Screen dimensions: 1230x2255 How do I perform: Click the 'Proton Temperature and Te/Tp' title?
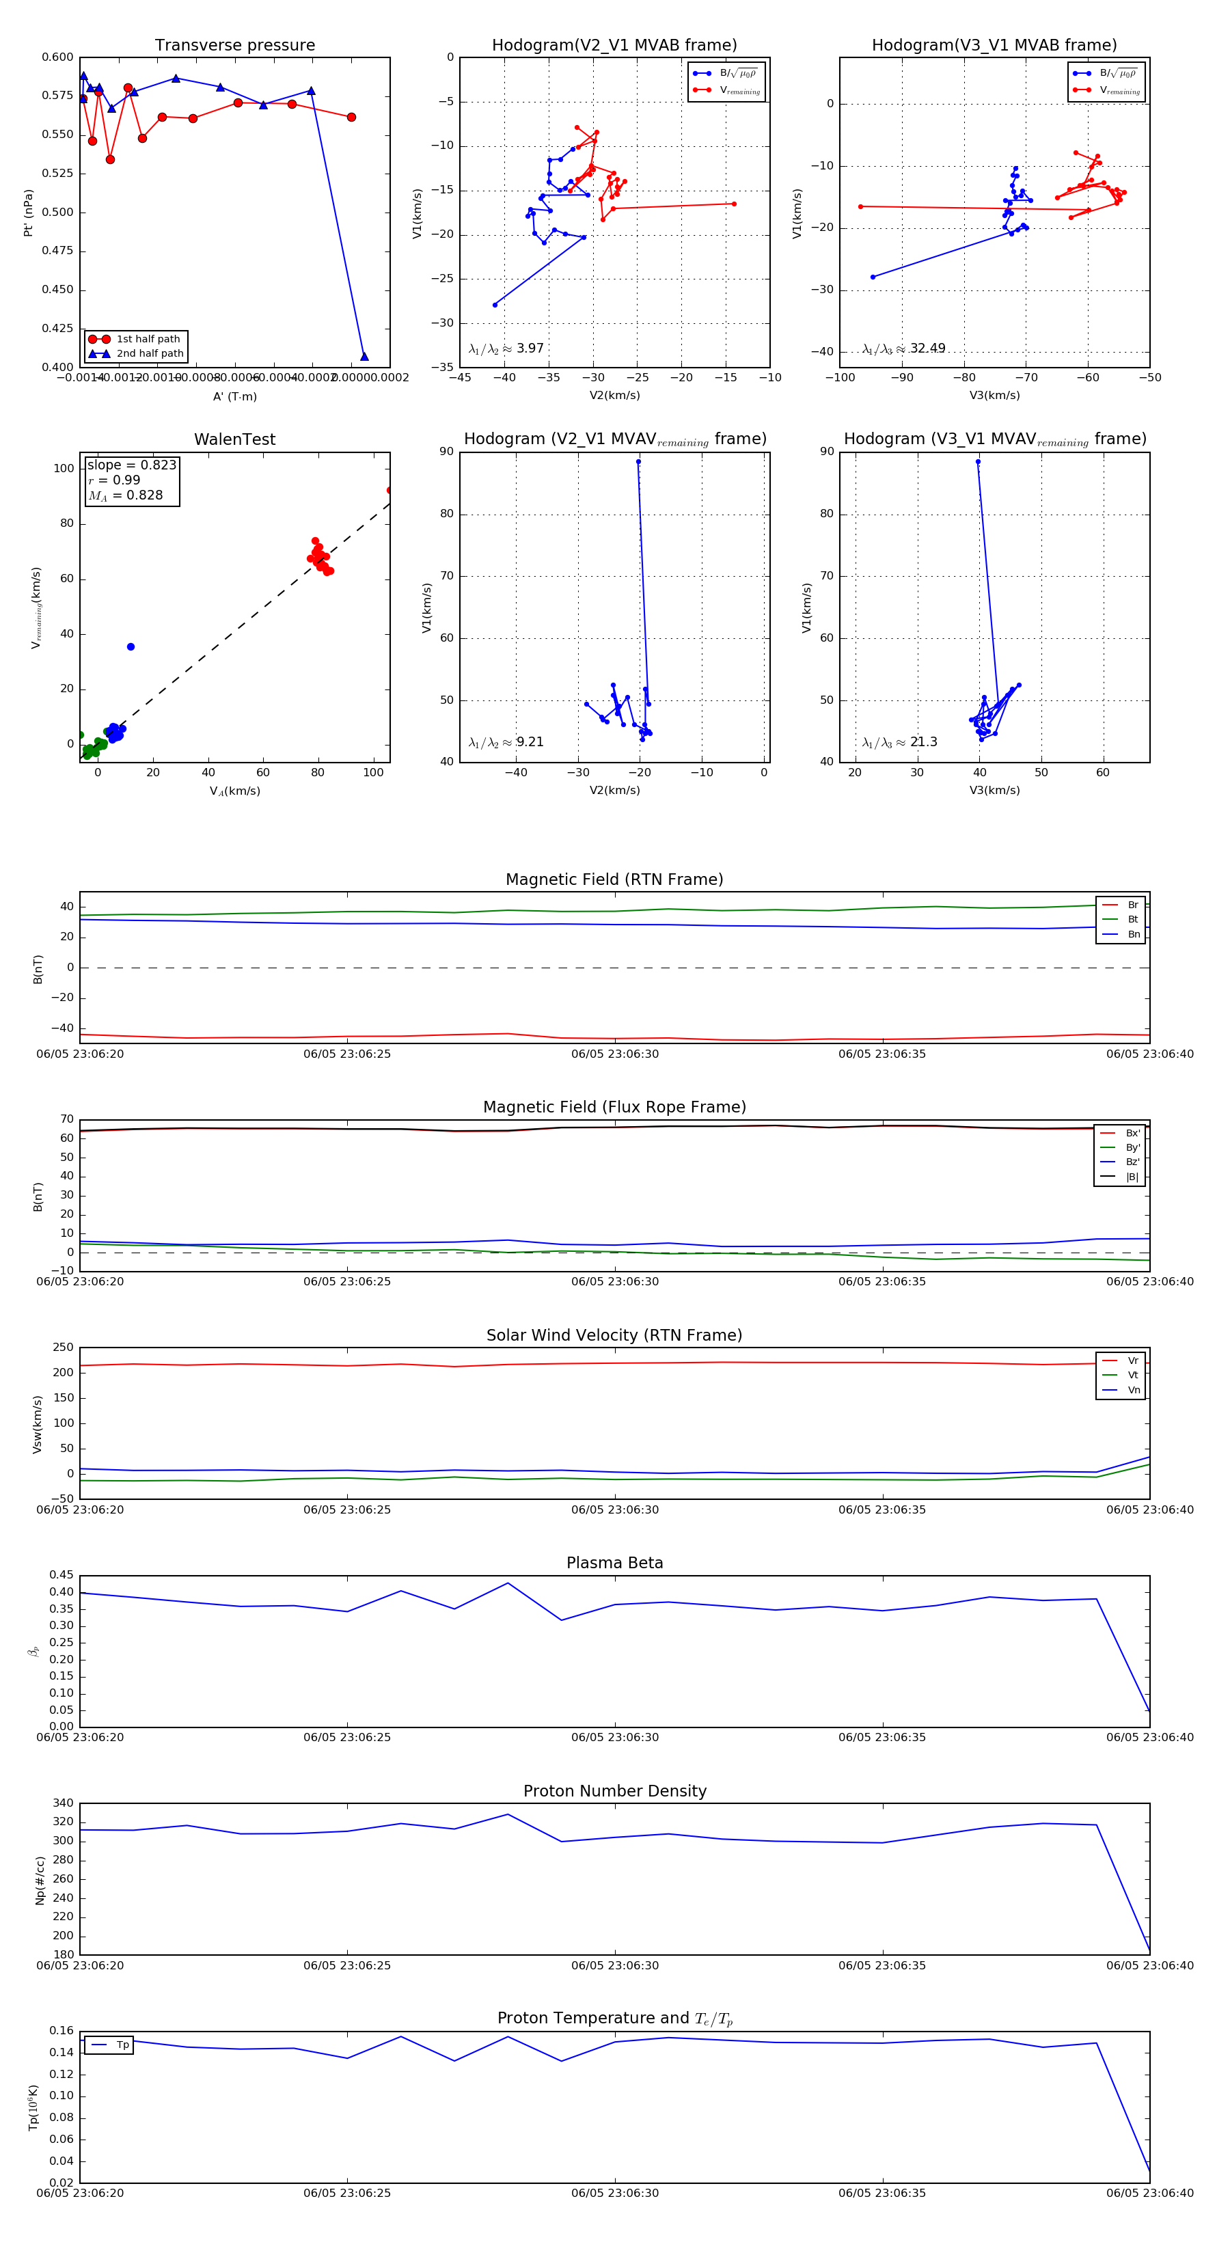coord(614,2019)
